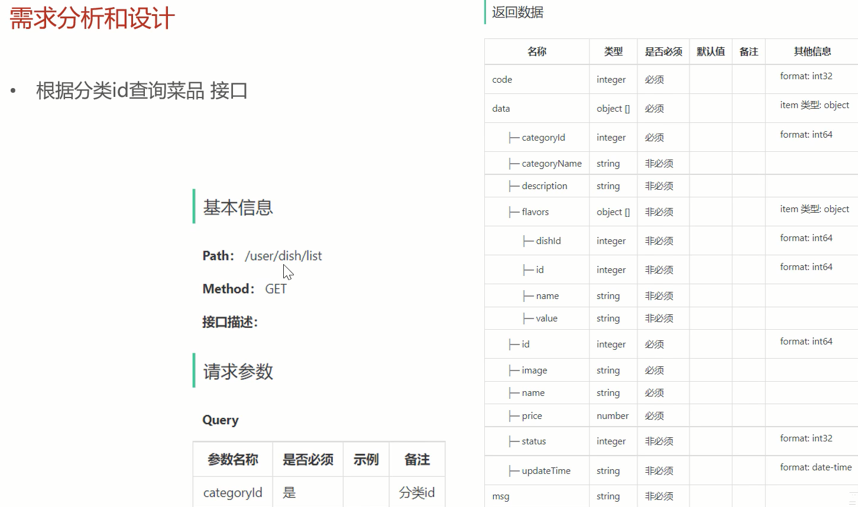Click the title 需求分析和设计
858x507 pixels.
click(x=92, y=18)
